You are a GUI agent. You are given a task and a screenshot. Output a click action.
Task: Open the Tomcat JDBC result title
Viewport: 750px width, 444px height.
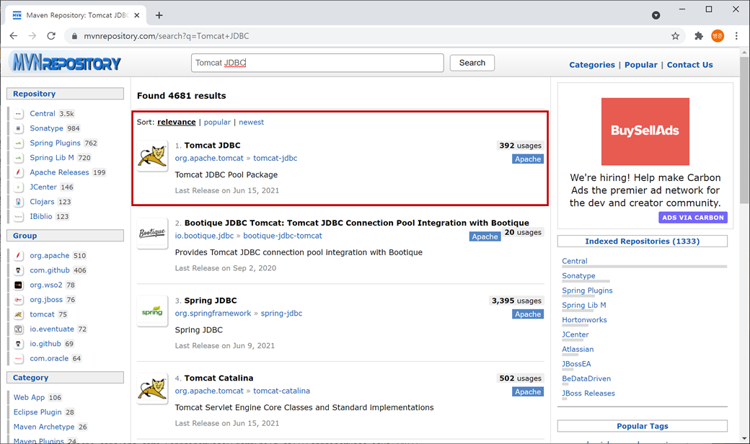coord(212,146)
